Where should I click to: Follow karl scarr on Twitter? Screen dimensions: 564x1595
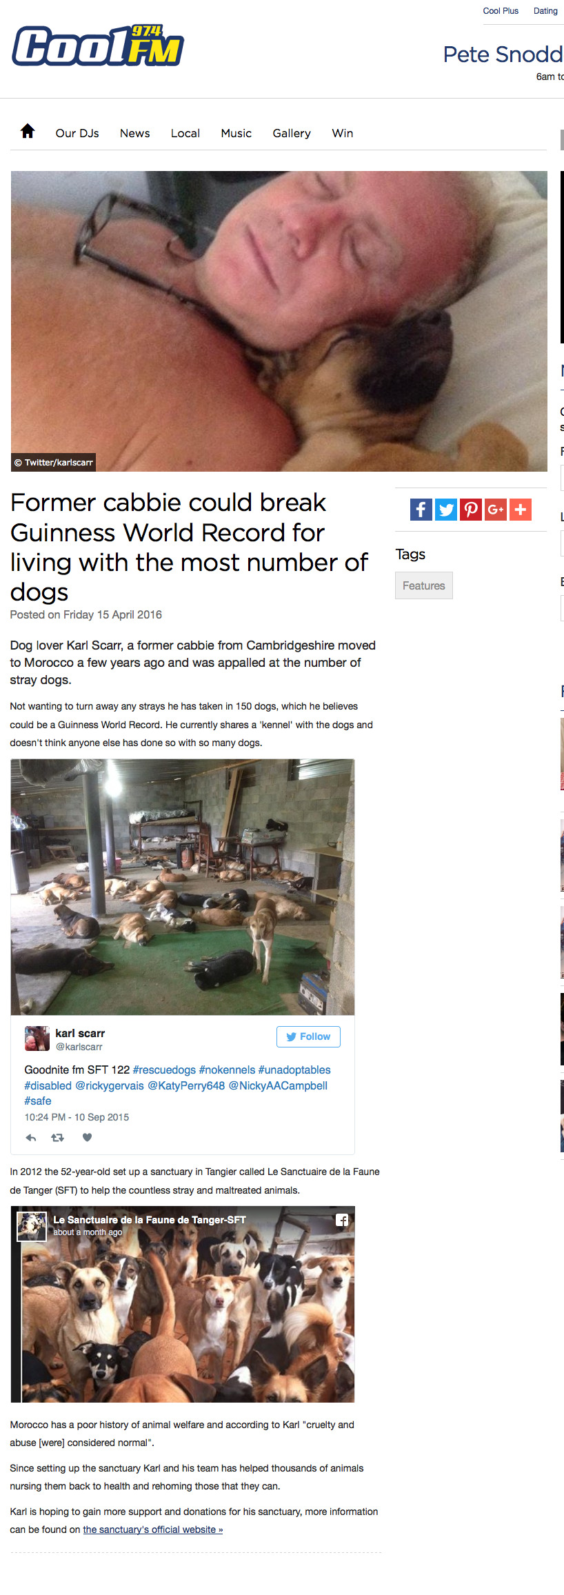[308, 1036]
